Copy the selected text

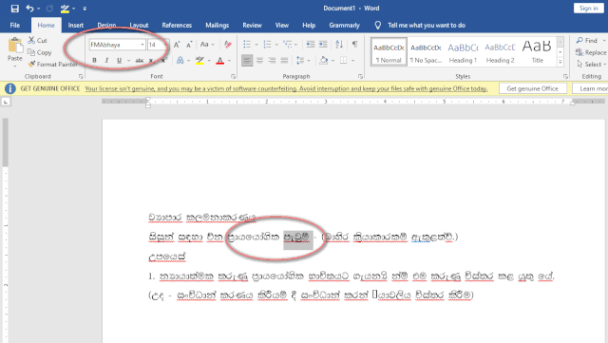(39, 52)
